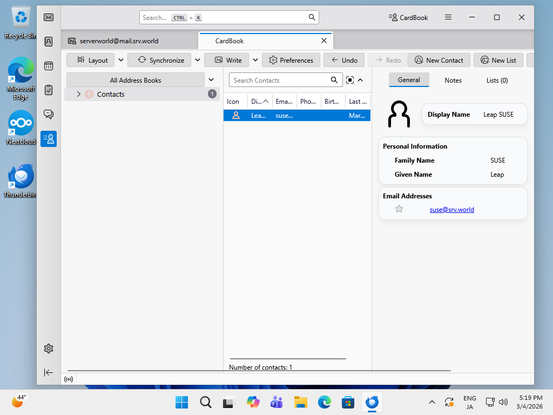
Task: Open CardBook Preferences
Action: [x=291, y=60]
